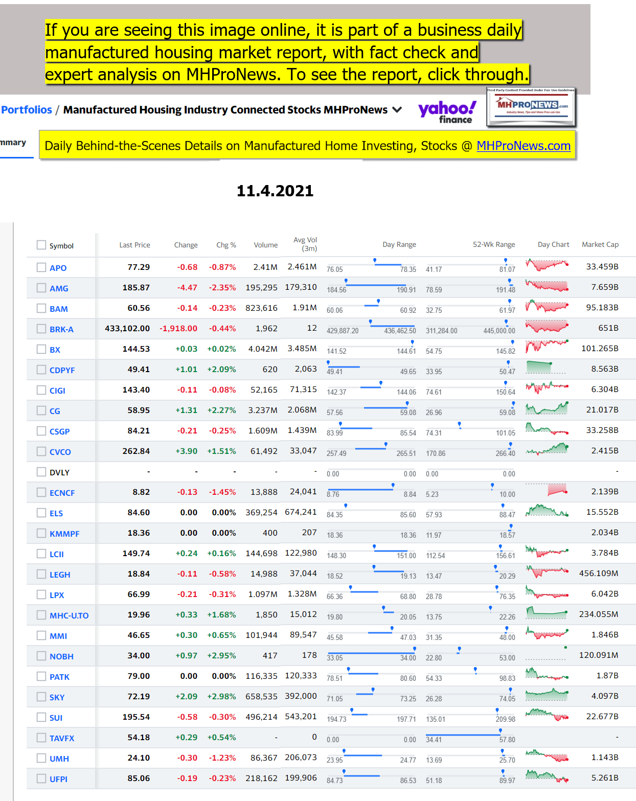
Task: Toggle the select-all Symbol checkbox
Action: [x=41, y=245]
